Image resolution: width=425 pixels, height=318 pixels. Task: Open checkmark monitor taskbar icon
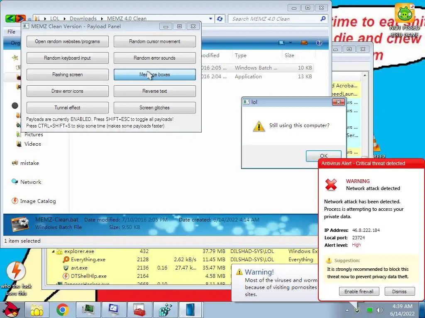[x=114, y=310]
